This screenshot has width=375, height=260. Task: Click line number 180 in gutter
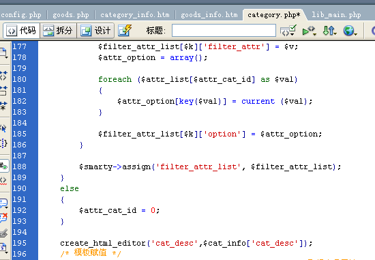point(19,79)
